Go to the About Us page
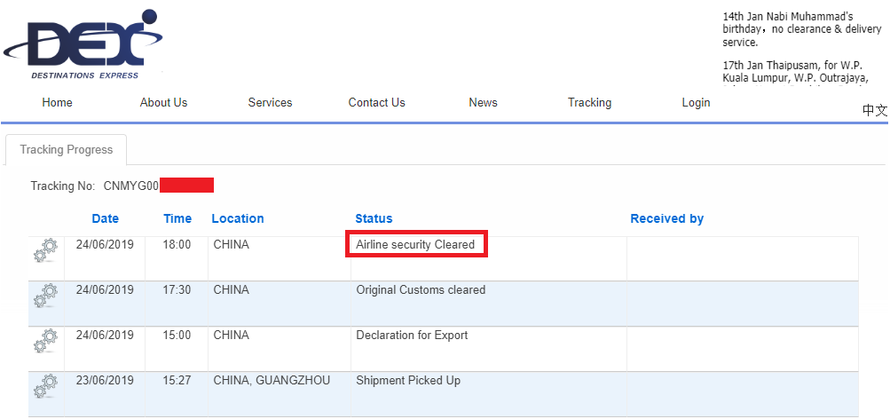Screen dimensions: 890x419 (x=163, y=103)
